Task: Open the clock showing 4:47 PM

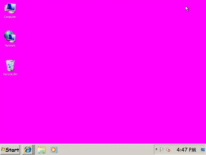Action: point(186,150)
